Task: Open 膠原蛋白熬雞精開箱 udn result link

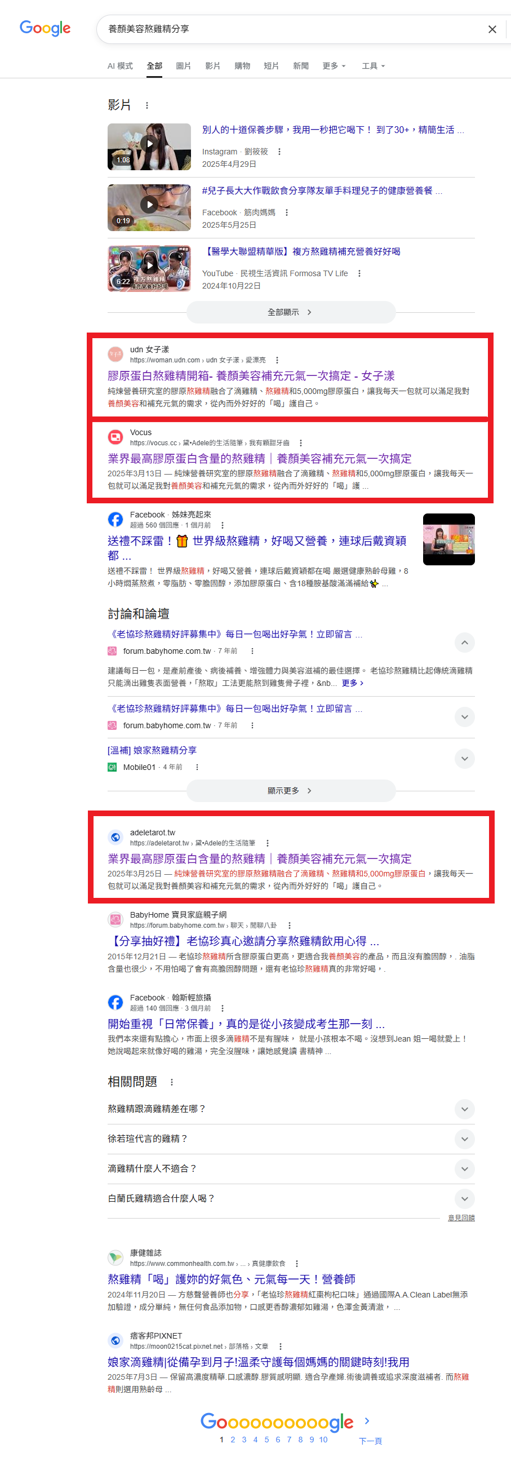Action: pos(251,376)
